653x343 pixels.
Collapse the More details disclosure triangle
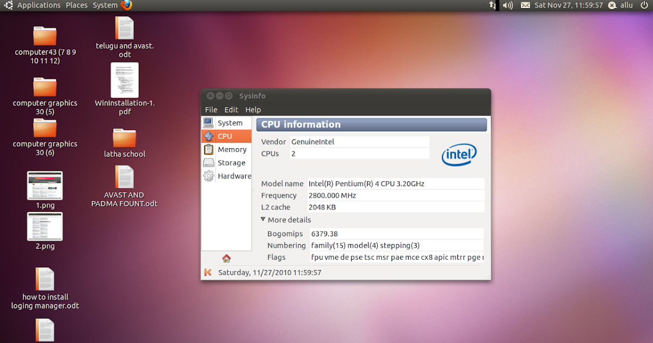[x=263, y=219]
